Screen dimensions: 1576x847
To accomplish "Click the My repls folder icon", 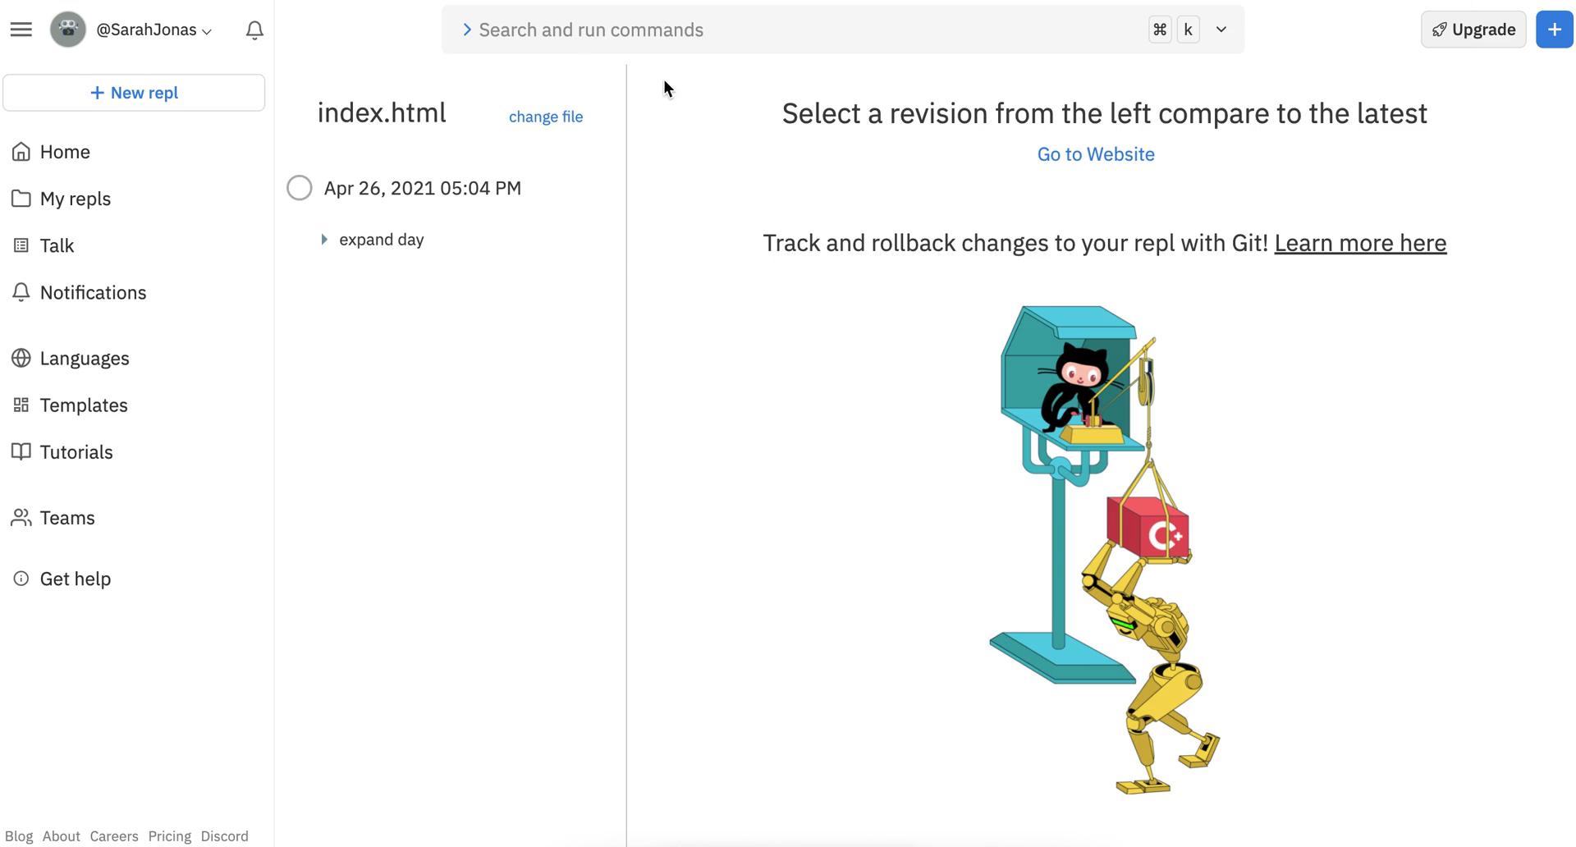I will point(21,199).
